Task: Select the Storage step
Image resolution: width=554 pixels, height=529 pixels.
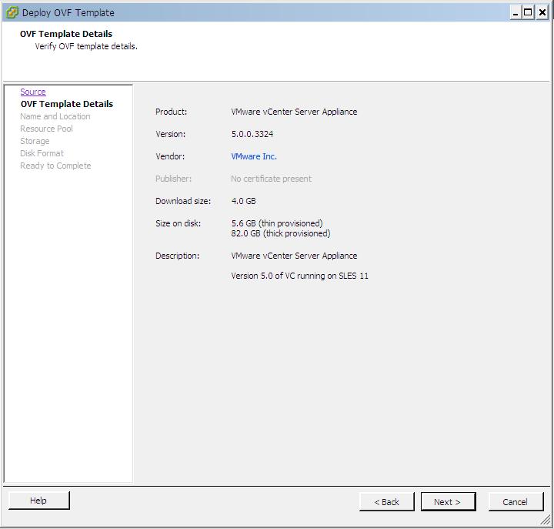Action: coord(35,141)
